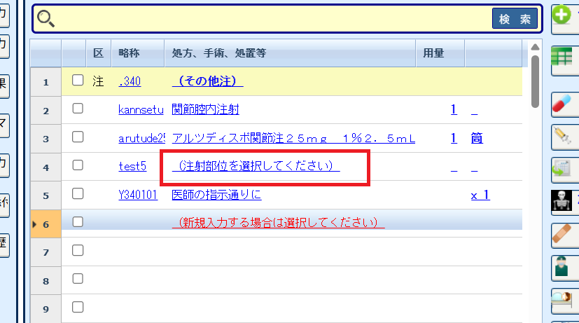Viewport: 579px width, 323px height.
Task: Click the document with green arrow icon
Action: [x=562, y=169]
